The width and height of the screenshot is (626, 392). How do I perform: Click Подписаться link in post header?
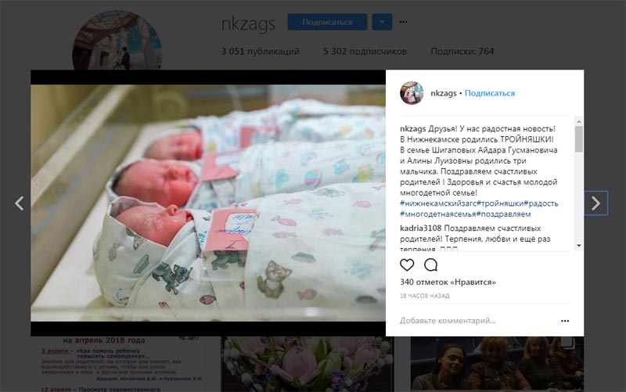490,93
